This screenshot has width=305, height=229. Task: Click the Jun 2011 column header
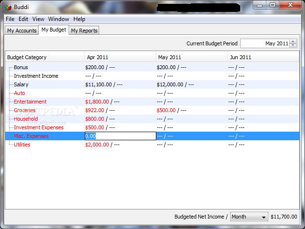(263, 57)
